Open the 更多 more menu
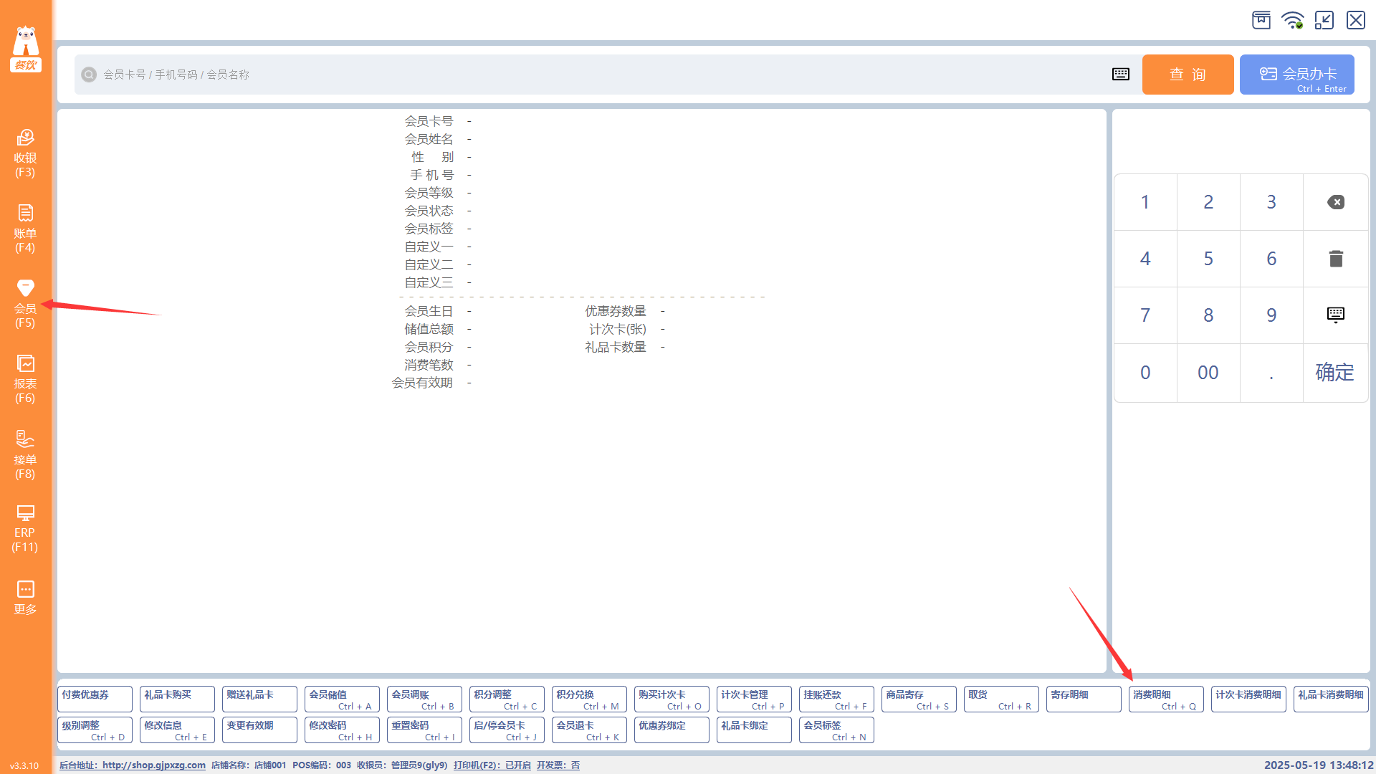The width and height of the screenshot is (1376, 774). point(25,597)
